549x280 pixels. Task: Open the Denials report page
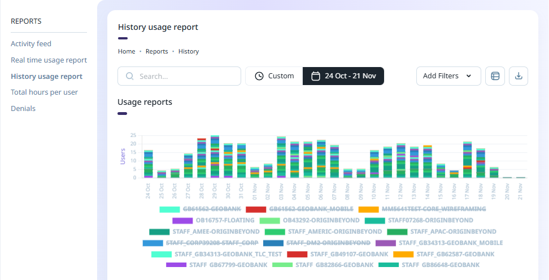click(23, 108)
